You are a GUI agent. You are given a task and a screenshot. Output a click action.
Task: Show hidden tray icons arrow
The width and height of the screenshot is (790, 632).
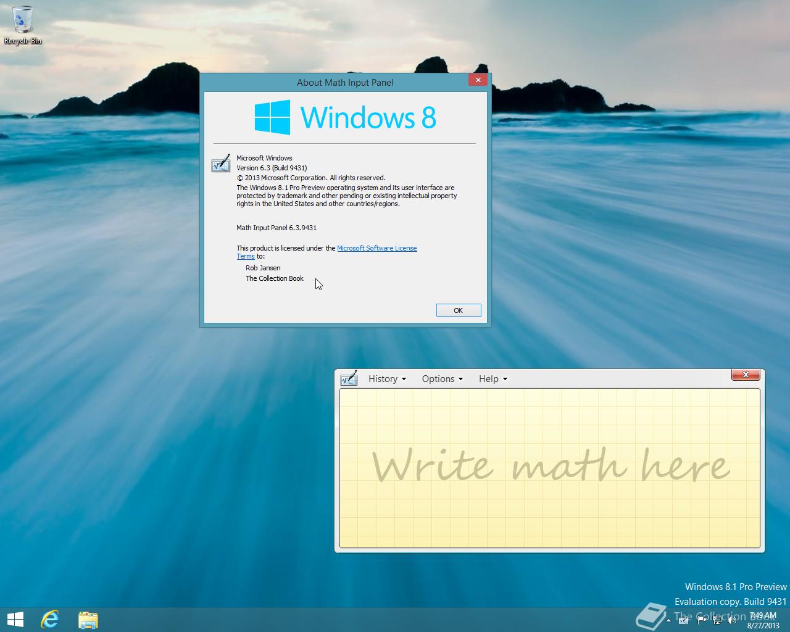point(668,620)
